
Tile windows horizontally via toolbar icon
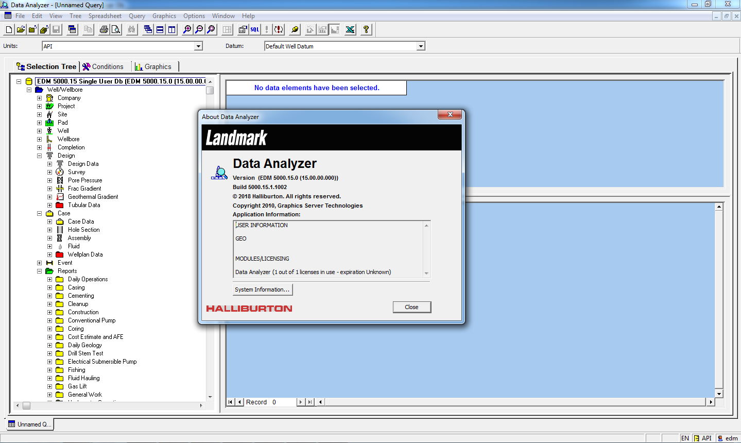[160, 29]
